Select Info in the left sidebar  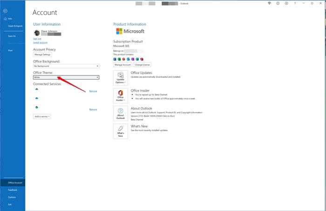10,19
